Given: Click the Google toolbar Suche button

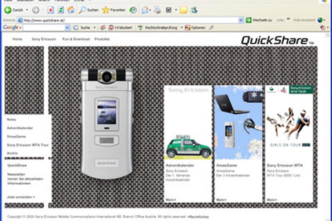Looking at the screenshot, I should tap(82, 28).
